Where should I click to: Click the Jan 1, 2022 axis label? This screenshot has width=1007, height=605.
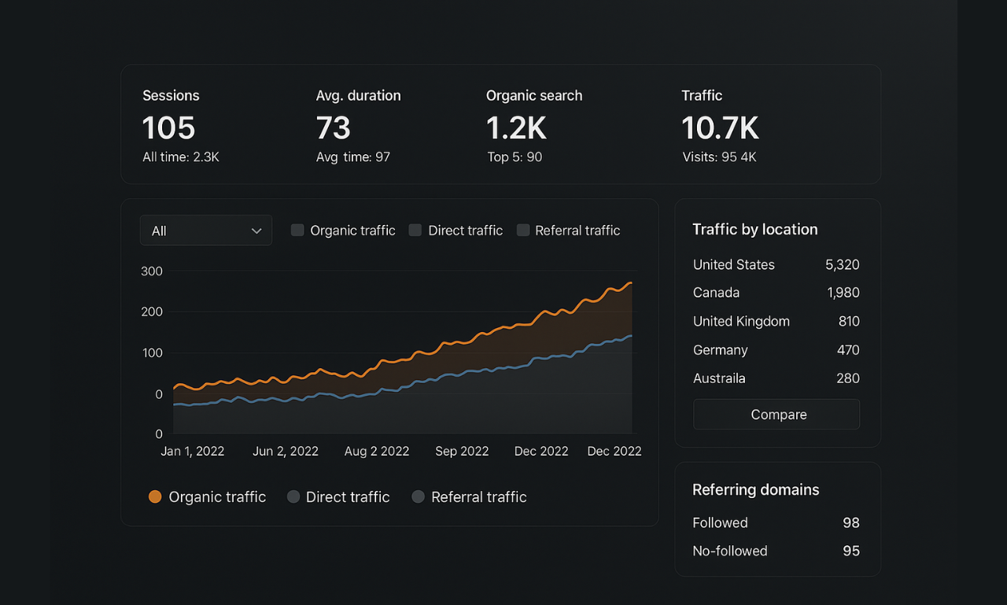coord(193,451)
